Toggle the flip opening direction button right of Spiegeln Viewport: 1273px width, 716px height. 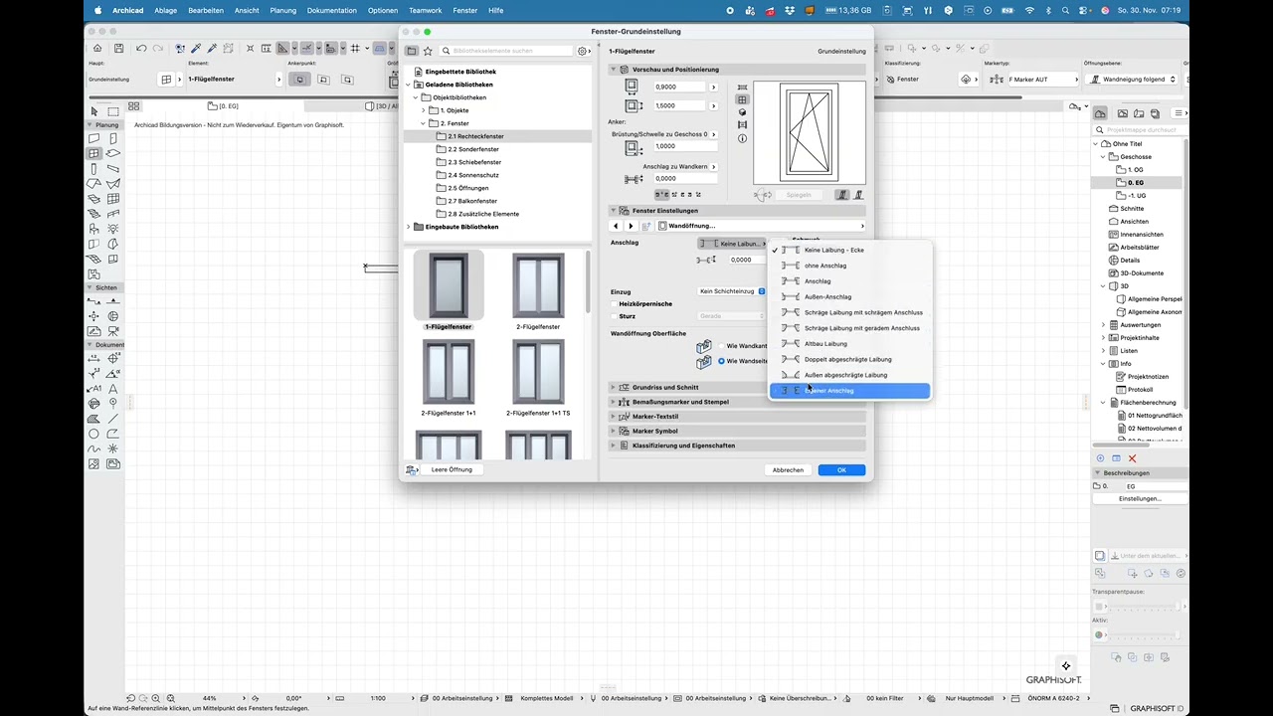[x=843, y=195]
